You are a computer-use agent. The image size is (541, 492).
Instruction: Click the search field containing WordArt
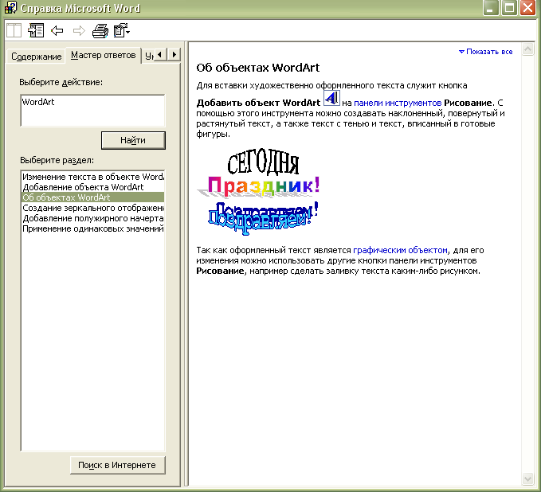tap(92, 111)
